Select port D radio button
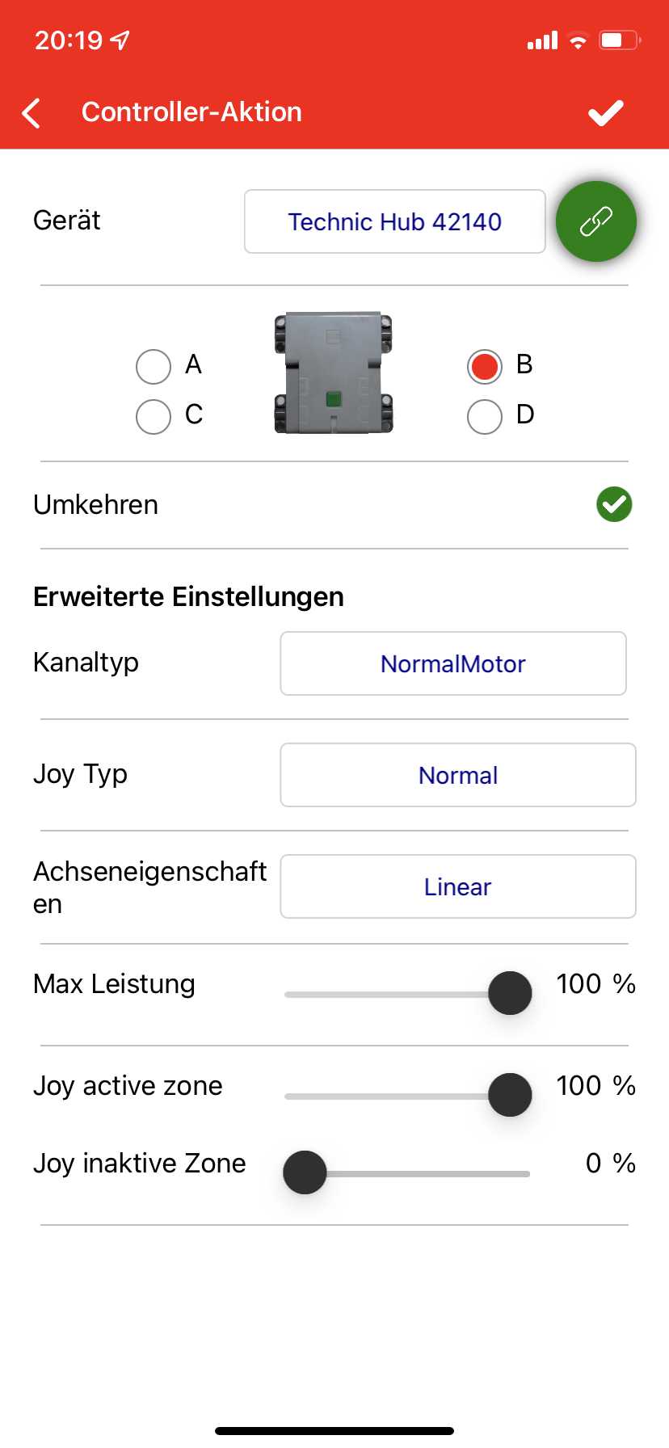 [485, 417]
